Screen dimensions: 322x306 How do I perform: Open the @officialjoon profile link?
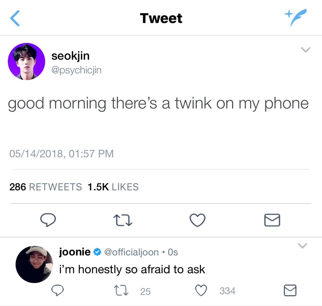point(131,252)
